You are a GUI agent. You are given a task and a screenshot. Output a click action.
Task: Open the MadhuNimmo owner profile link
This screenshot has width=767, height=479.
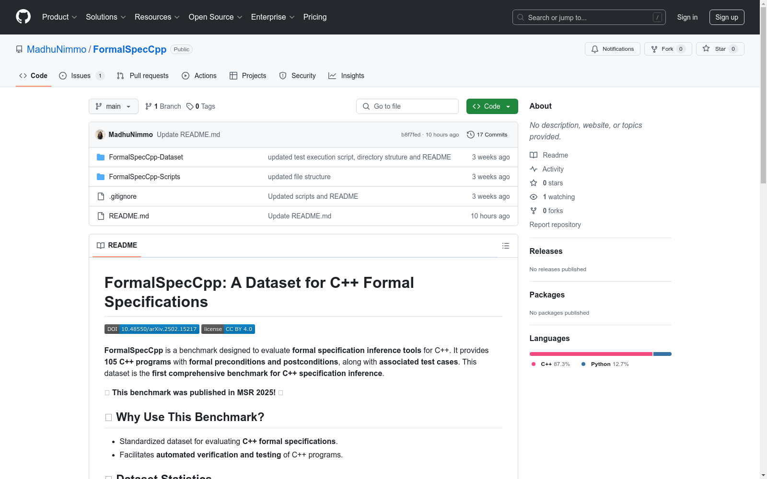click(57, 49)
